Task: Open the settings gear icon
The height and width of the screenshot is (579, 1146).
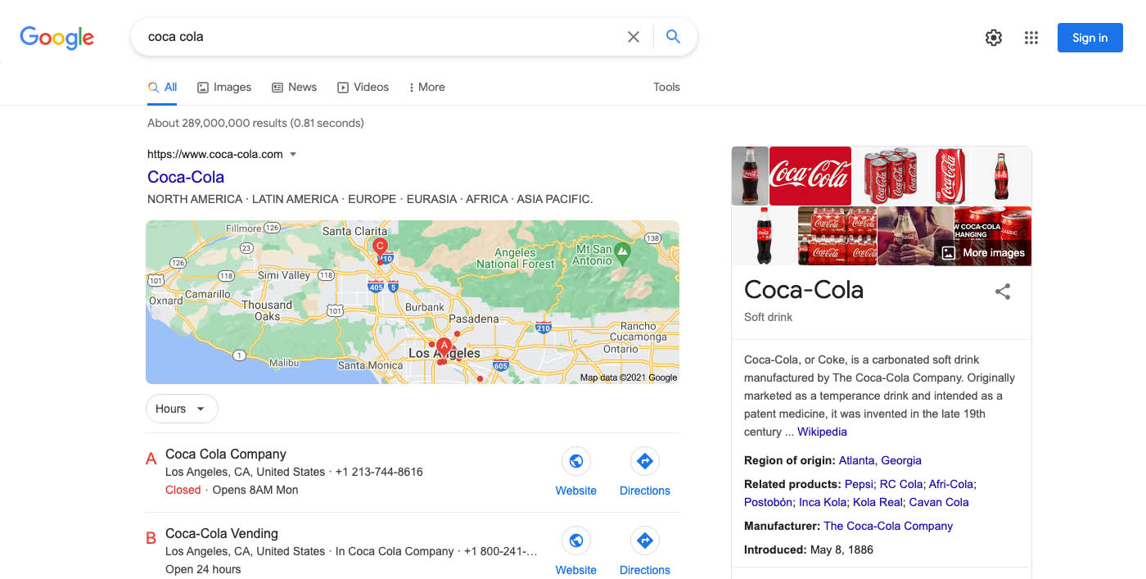Action: click(x=993, y=38)
